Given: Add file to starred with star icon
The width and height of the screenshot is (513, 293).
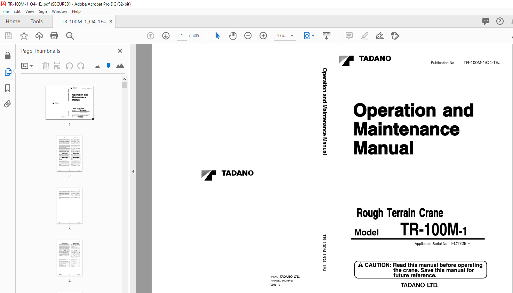Looking at the screenshot, I should (x=24, y=36).
